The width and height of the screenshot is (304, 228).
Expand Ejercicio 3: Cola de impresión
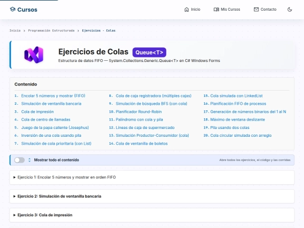pyautogui.click(x=152, y=215)
